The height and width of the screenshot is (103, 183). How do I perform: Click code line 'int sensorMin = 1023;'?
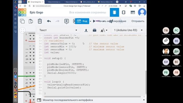tap(60, 46)
